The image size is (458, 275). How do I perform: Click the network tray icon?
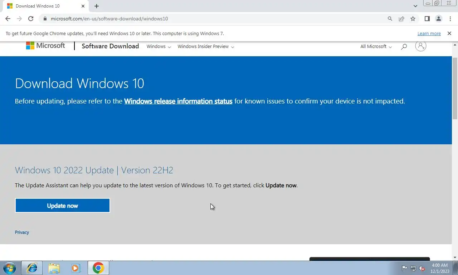(413, 268)
